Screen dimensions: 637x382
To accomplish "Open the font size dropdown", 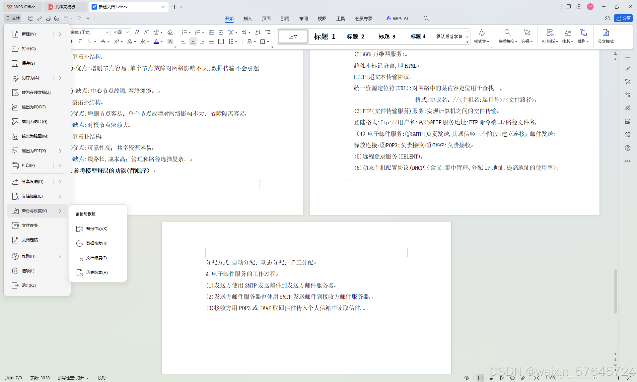I will click(127, 32).
